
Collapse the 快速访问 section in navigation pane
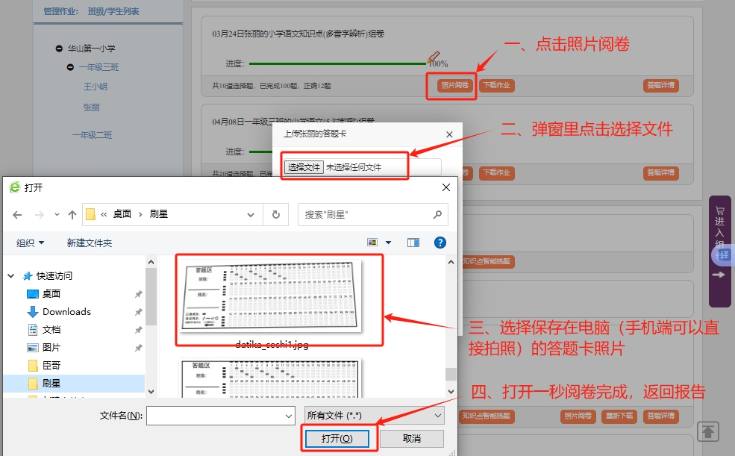coord(11,276)
